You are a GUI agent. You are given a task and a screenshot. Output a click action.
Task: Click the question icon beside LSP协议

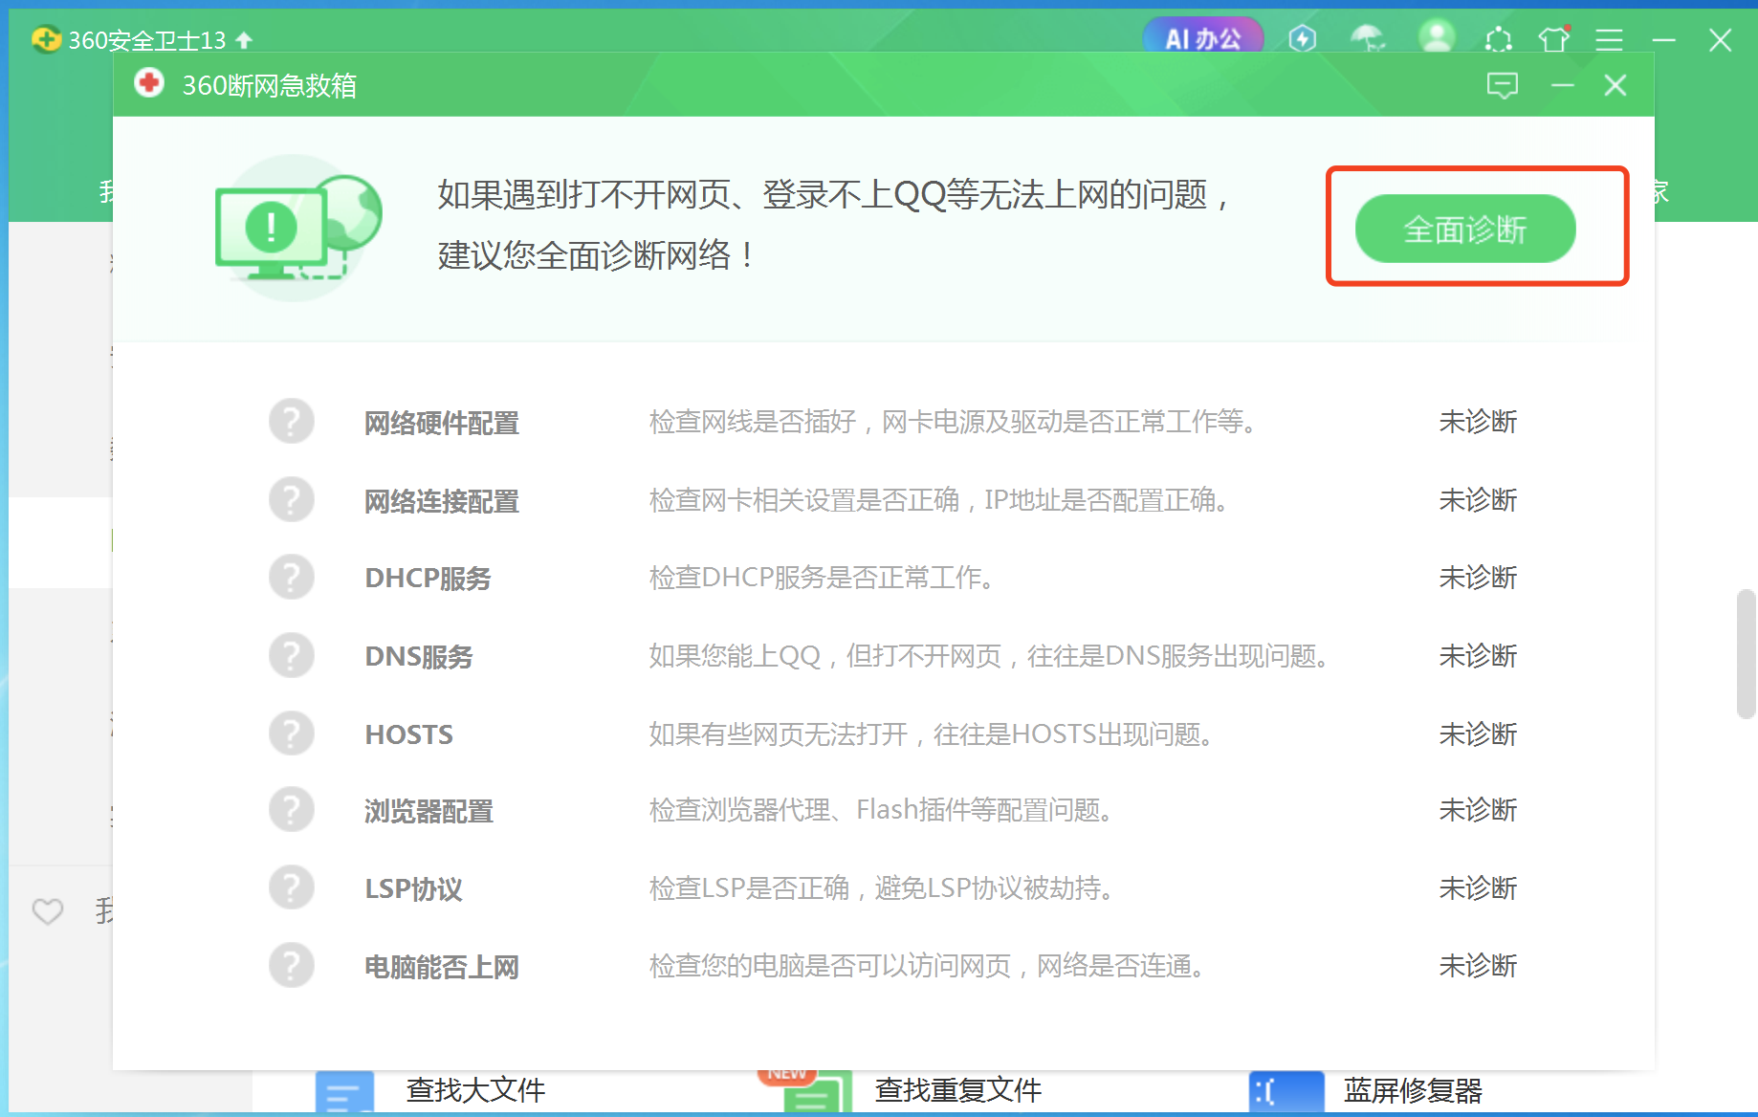click(x=292, y=887)
